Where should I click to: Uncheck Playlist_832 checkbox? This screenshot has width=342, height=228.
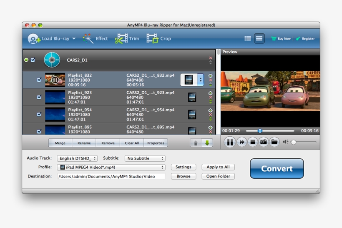tap(39, 80)
